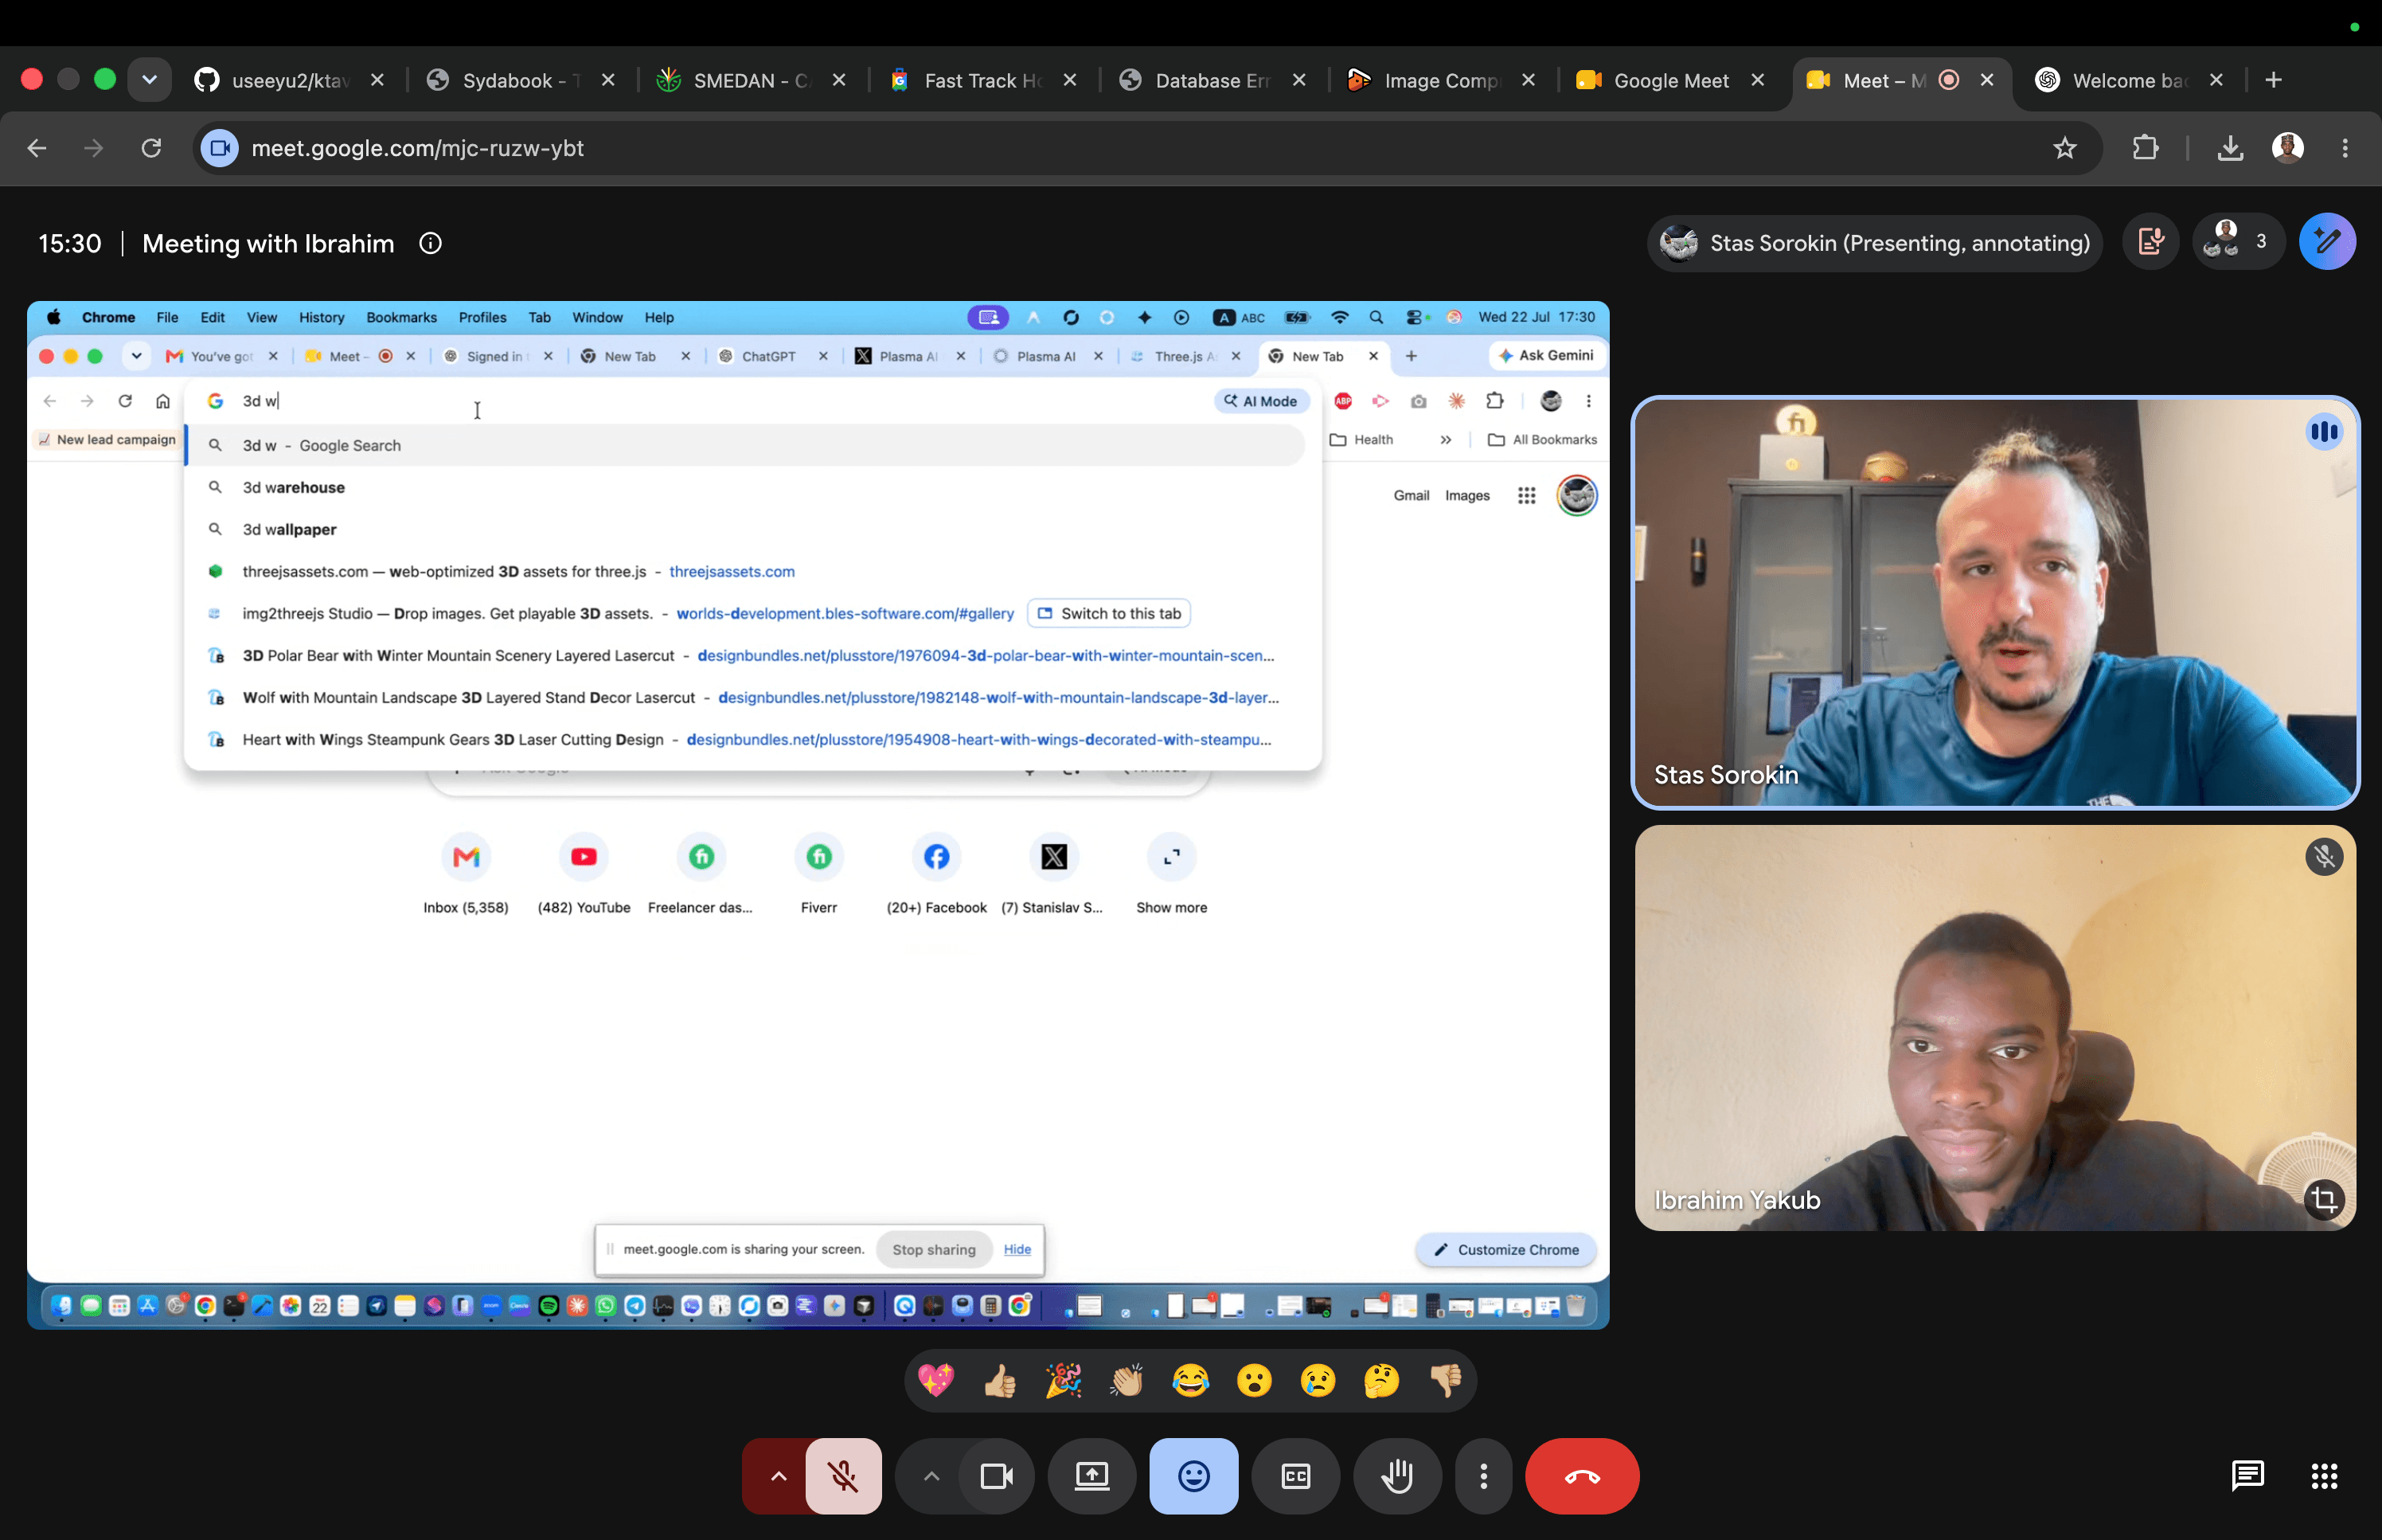Select Ibrahim Yakub's video tile
Screen dimensions: 2382x1540
click(1995, 1028)
